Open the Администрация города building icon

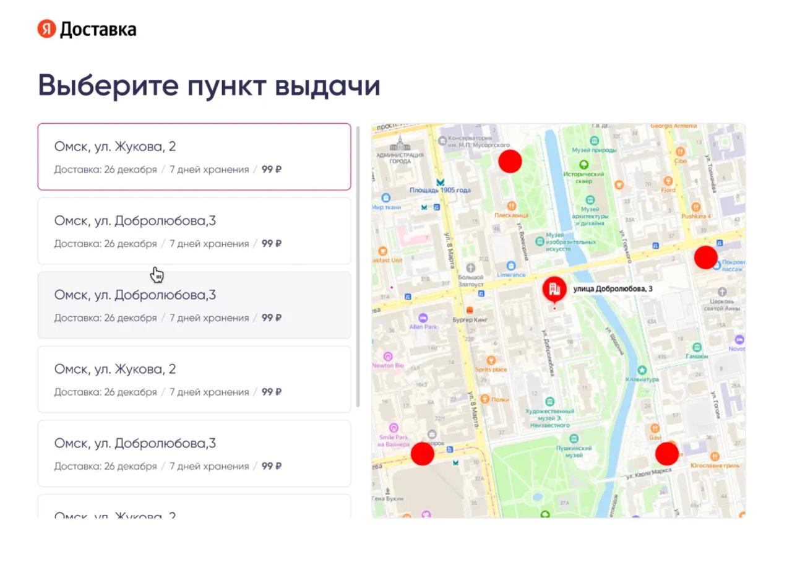tap(400, 142)
